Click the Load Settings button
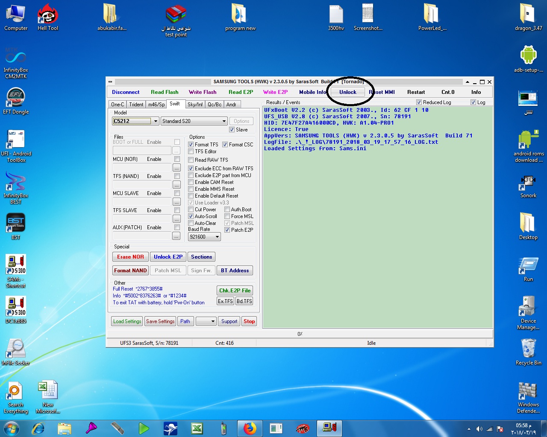This screenshot has width=547, height=437. point(127,321)
